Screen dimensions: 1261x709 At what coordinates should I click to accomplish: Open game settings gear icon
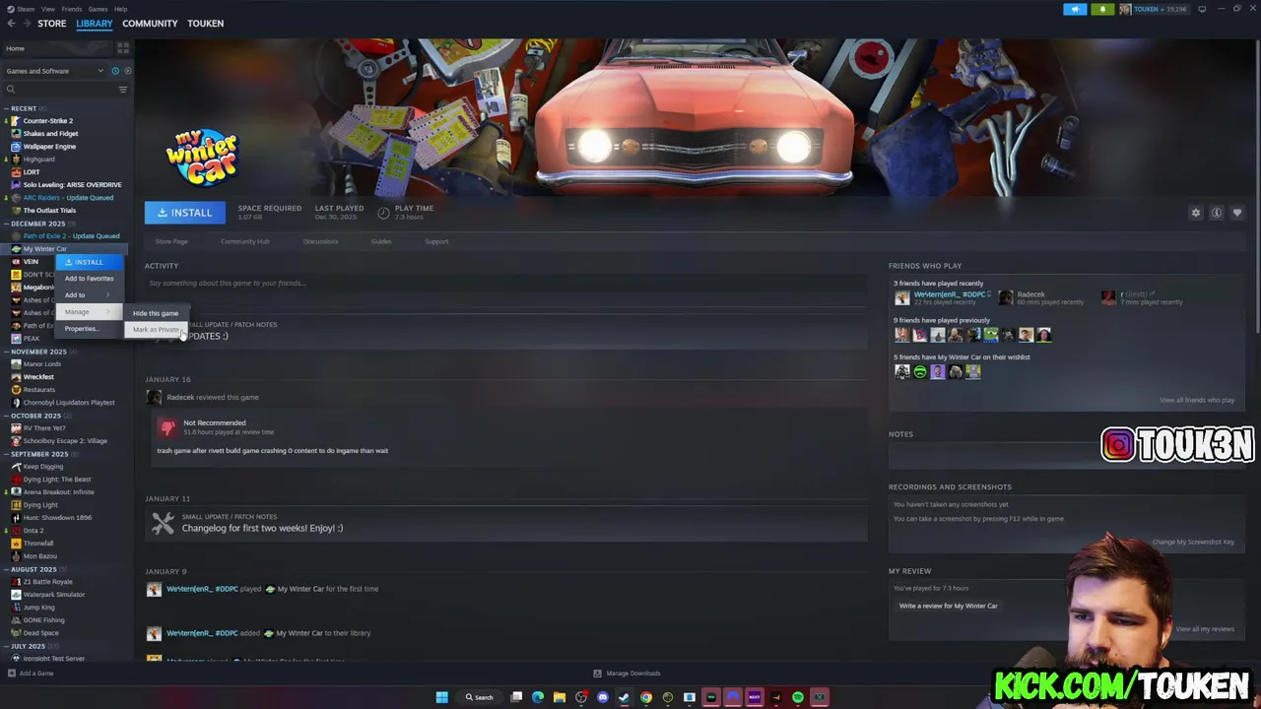tap(1196, 213)
